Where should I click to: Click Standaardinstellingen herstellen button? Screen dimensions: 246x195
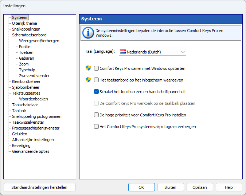[39, 187]
